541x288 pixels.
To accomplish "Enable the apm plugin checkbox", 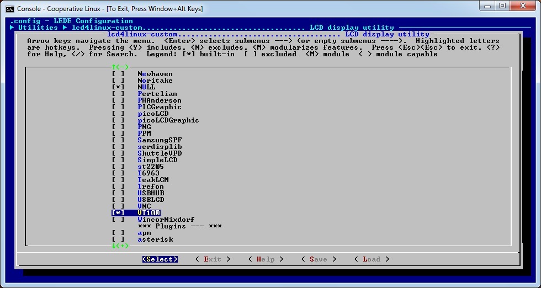I will click(118, 233).
